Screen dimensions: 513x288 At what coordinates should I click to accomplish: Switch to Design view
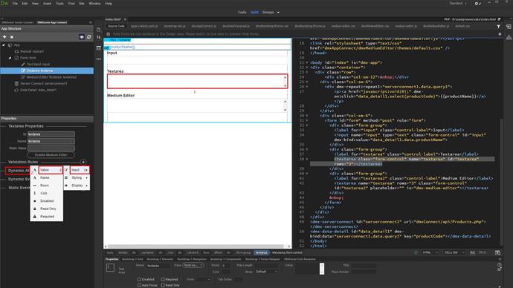[268, 13]
